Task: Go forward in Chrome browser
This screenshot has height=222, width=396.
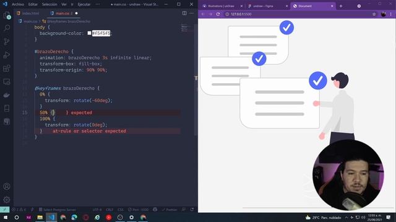Action: coord(210,14)
